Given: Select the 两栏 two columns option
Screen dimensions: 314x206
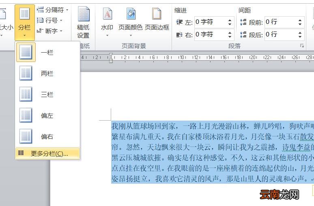Looking at the screenshot, I should point(47,73).
